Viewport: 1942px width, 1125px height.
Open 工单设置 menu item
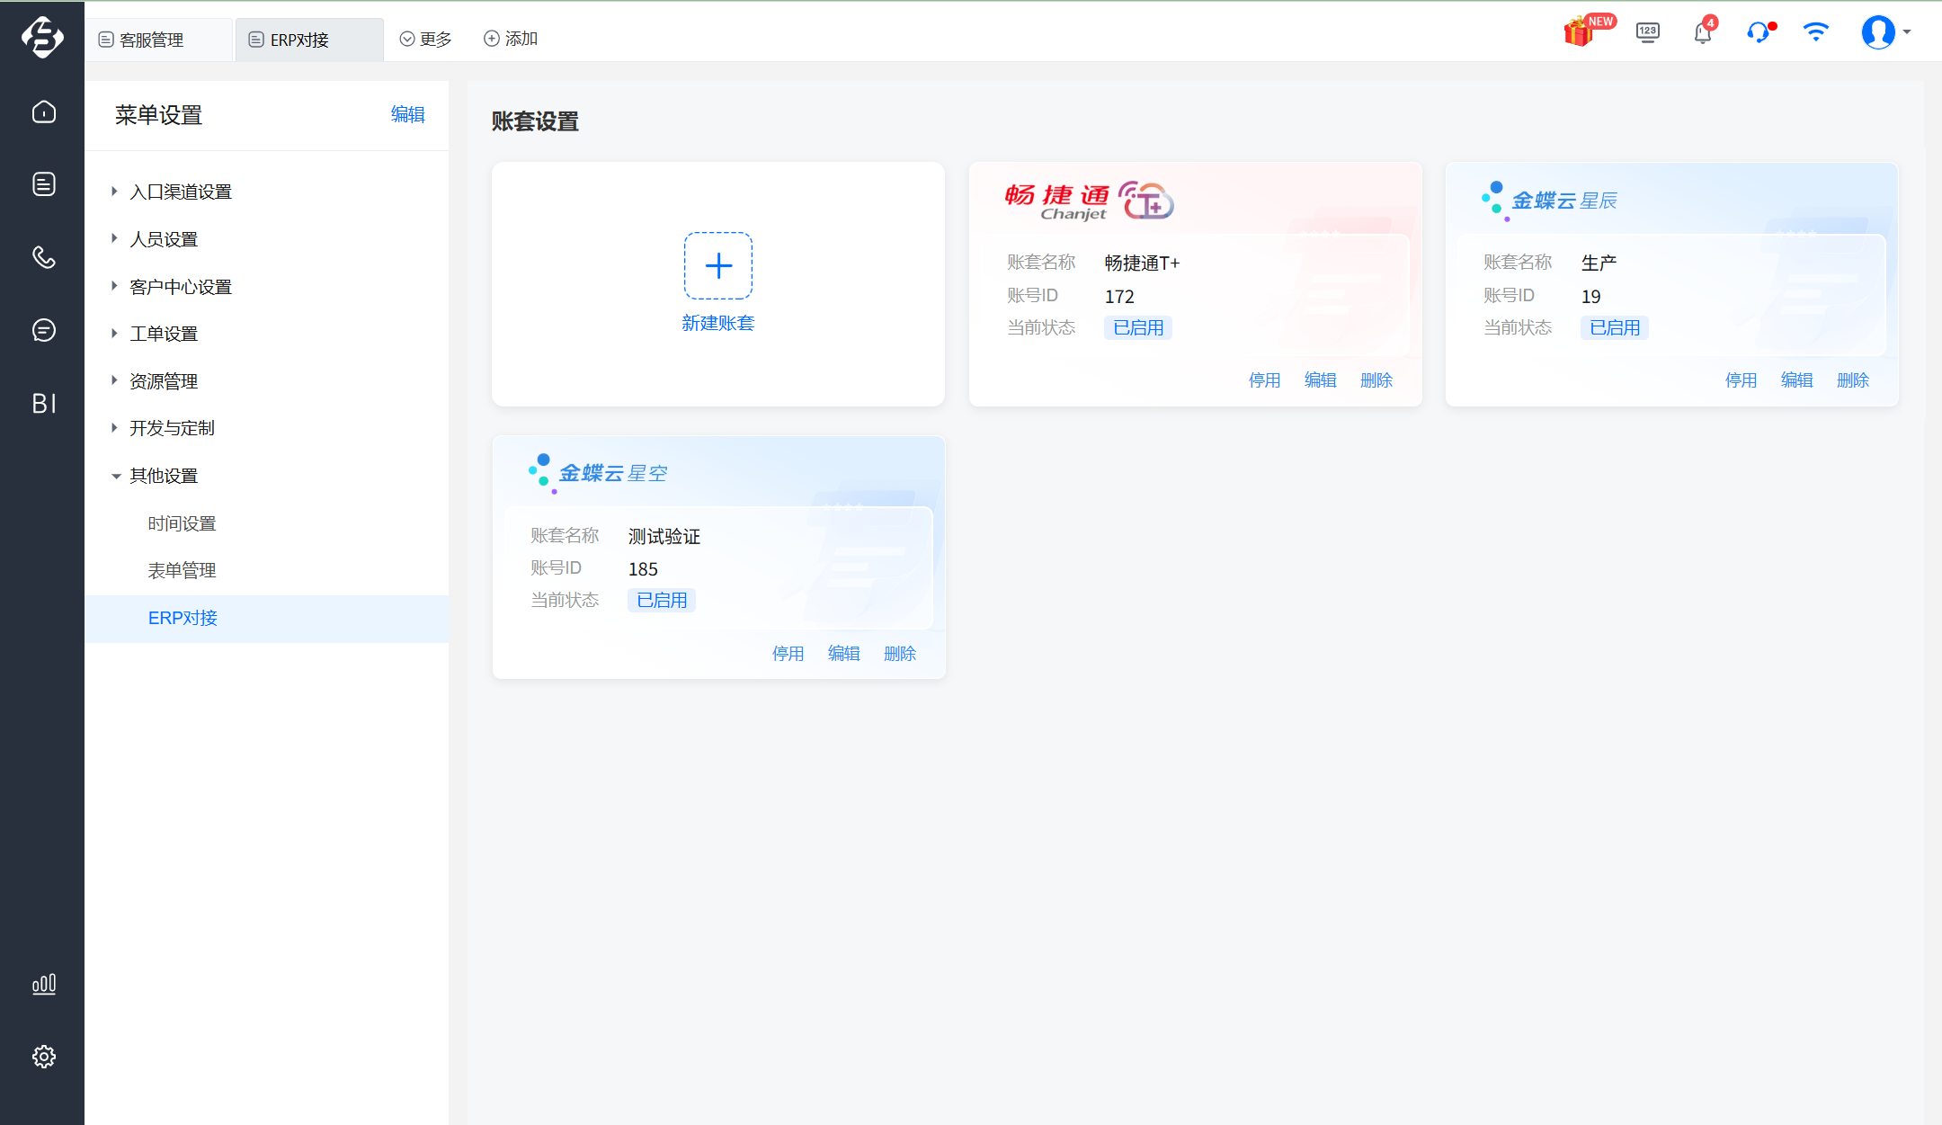click(x=164, y=334)
